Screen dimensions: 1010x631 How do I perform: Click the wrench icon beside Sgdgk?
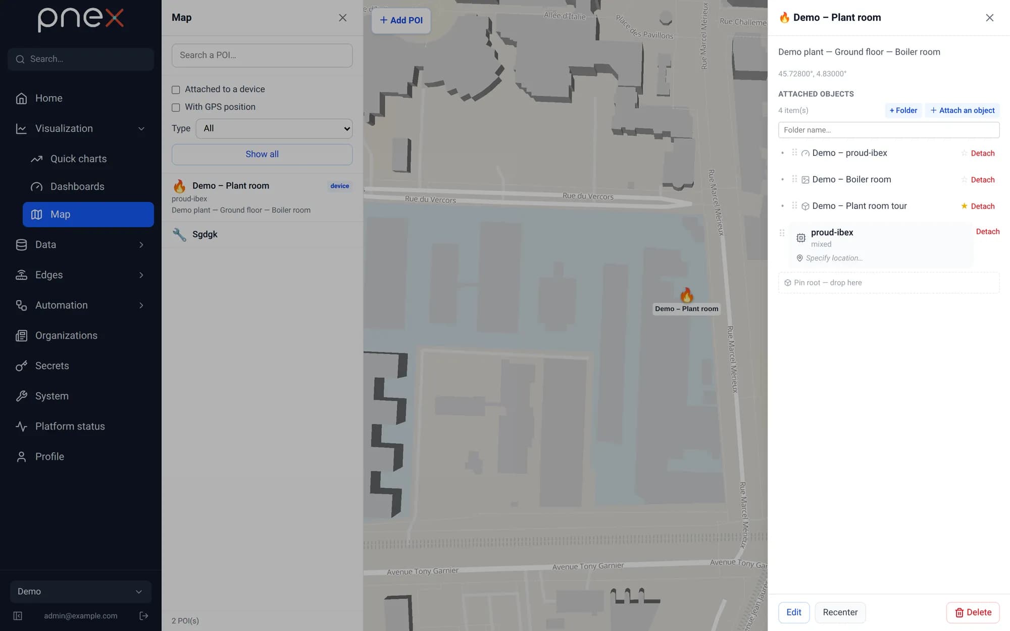pos(179,234)
